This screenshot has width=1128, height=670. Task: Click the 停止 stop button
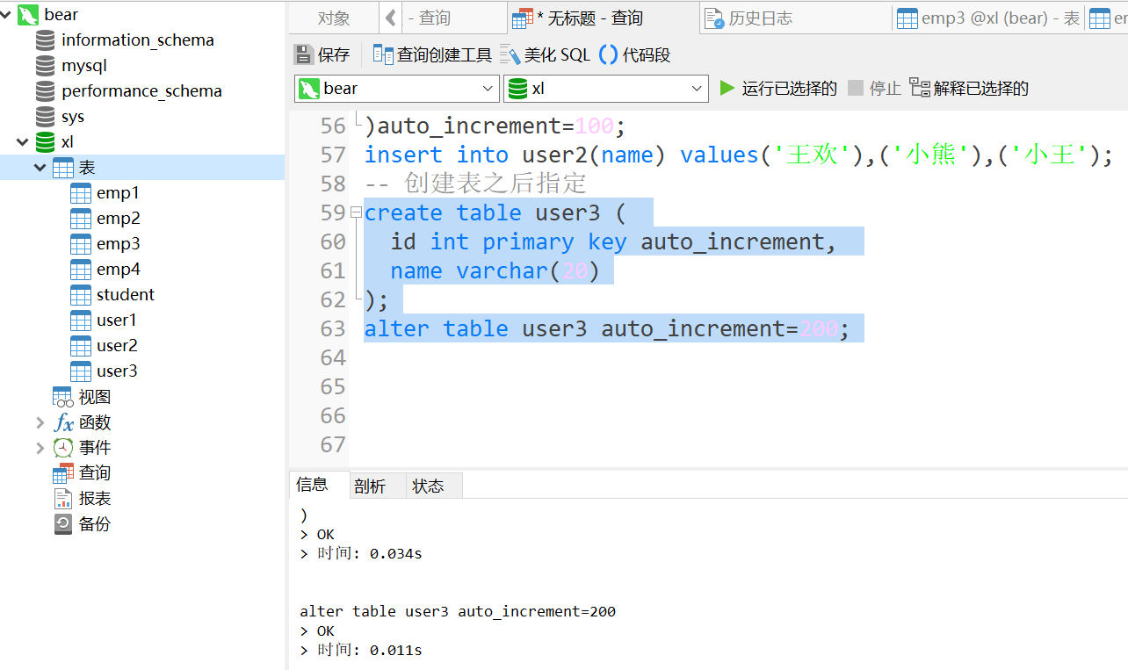[875, 88]
